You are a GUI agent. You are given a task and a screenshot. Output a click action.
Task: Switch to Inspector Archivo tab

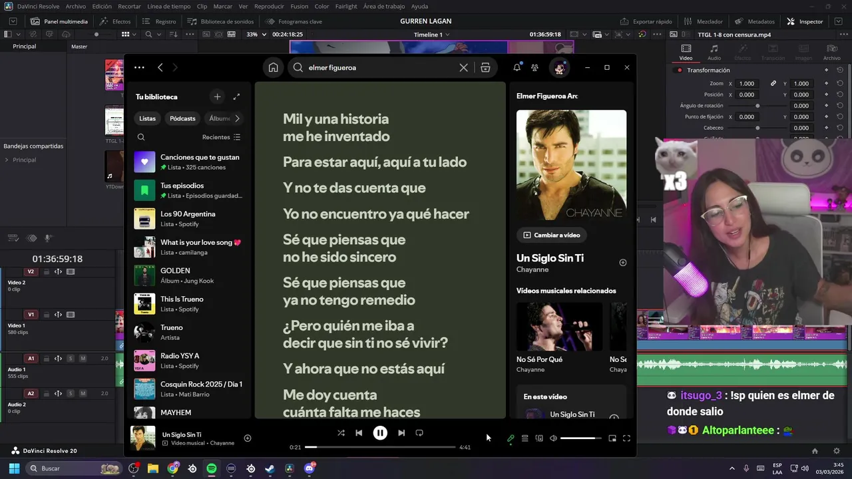[832, 52]
